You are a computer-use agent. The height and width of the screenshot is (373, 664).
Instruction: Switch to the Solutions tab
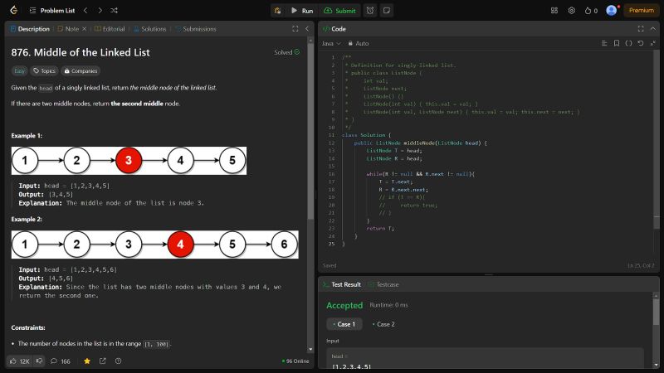click(x=150, y=29)
